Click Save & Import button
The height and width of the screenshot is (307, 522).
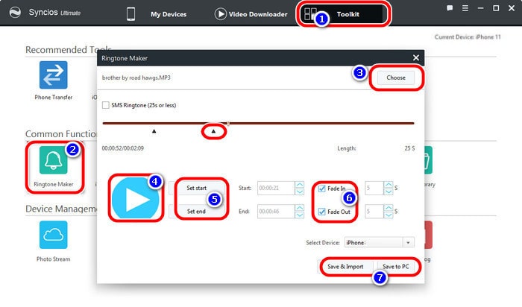click(x=345, y=267)
